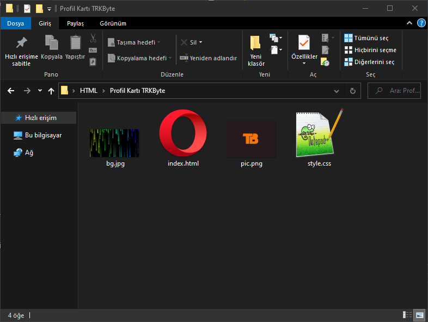Go back with the left arrow
Image resolution: width=428 pixels, height=322 pixels.
click(x=11, y=91)
